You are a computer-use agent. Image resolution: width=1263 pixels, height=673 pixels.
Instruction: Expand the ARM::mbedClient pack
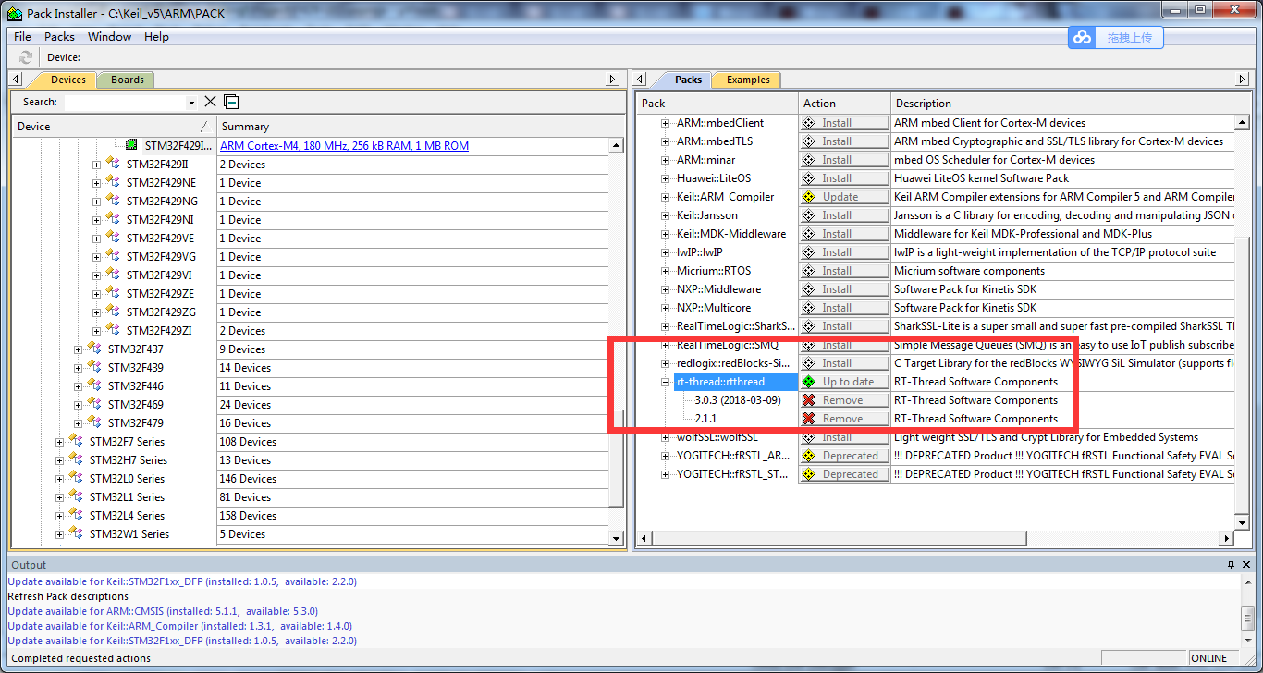click(665, 123)
